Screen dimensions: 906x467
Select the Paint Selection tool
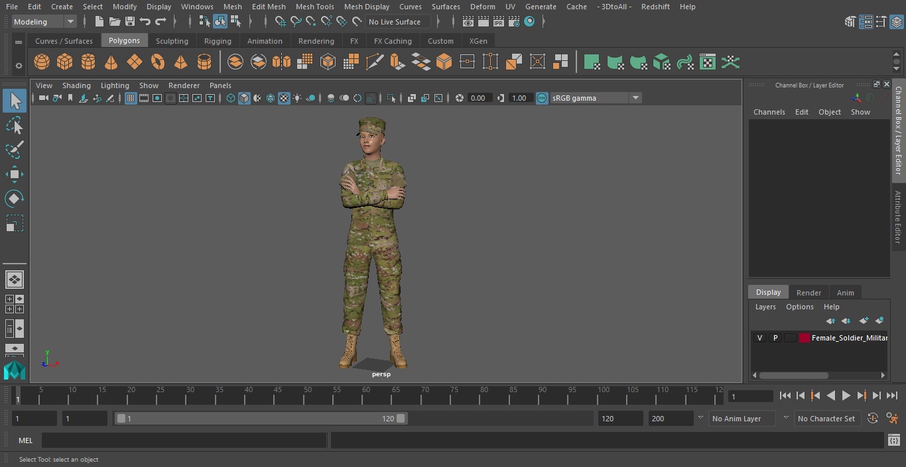(15, 150)
